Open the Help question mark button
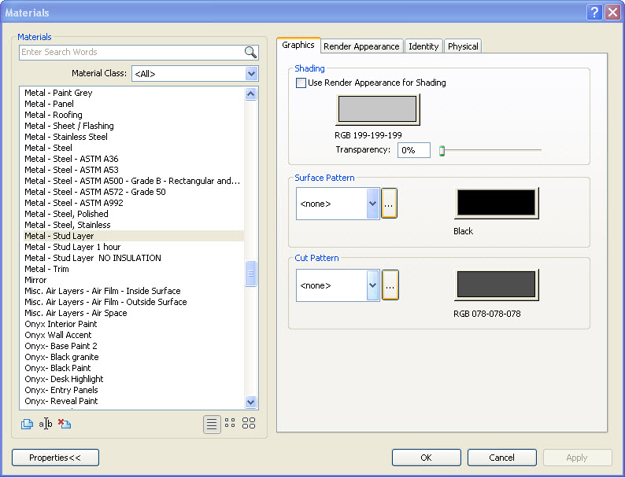Viewport: 625px width, 478px height. (x=594, y=13)
